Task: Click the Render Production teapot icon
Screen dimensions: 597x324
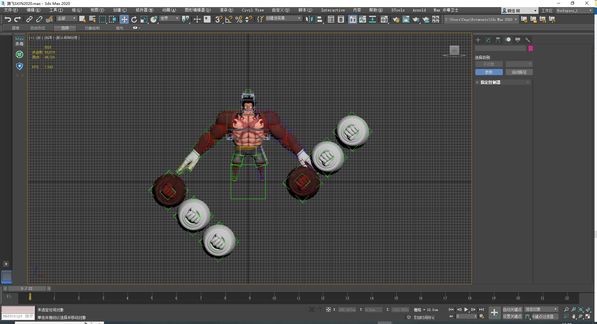Action: click(416, 19)
